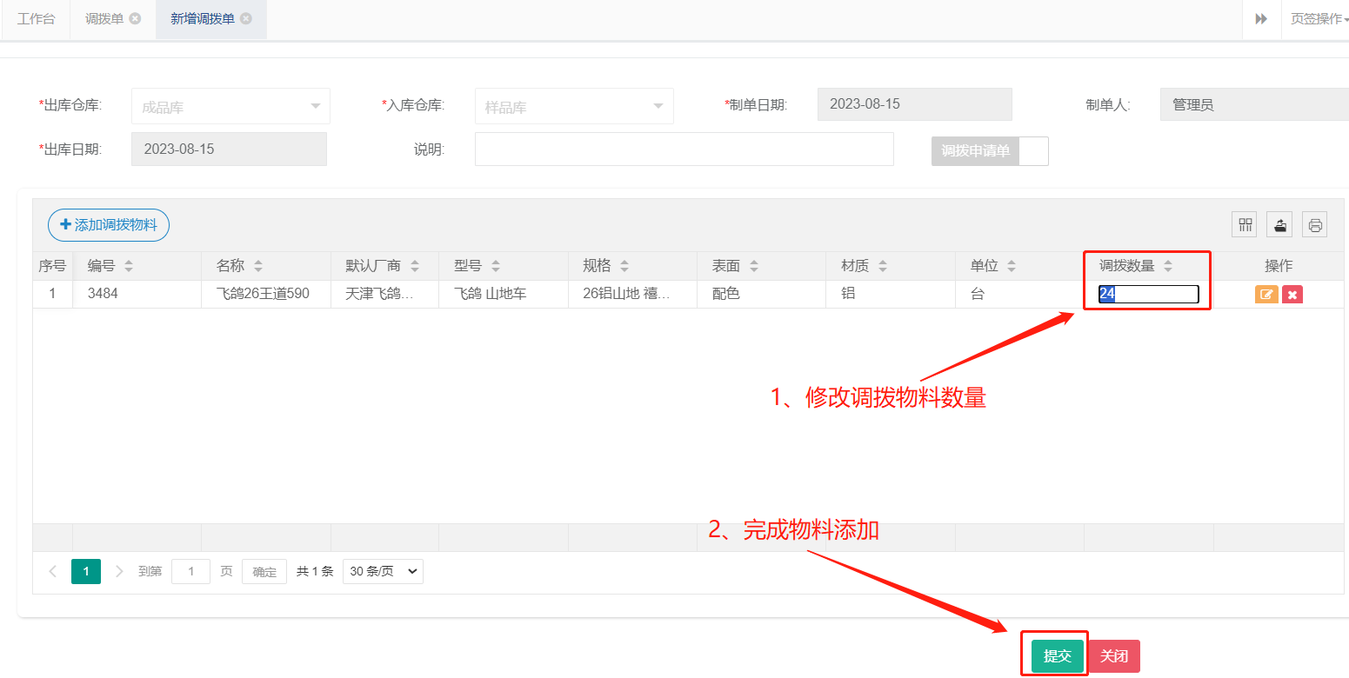Click the export table icon
Screen dimensions: 1349x678
coord(1279,225)
